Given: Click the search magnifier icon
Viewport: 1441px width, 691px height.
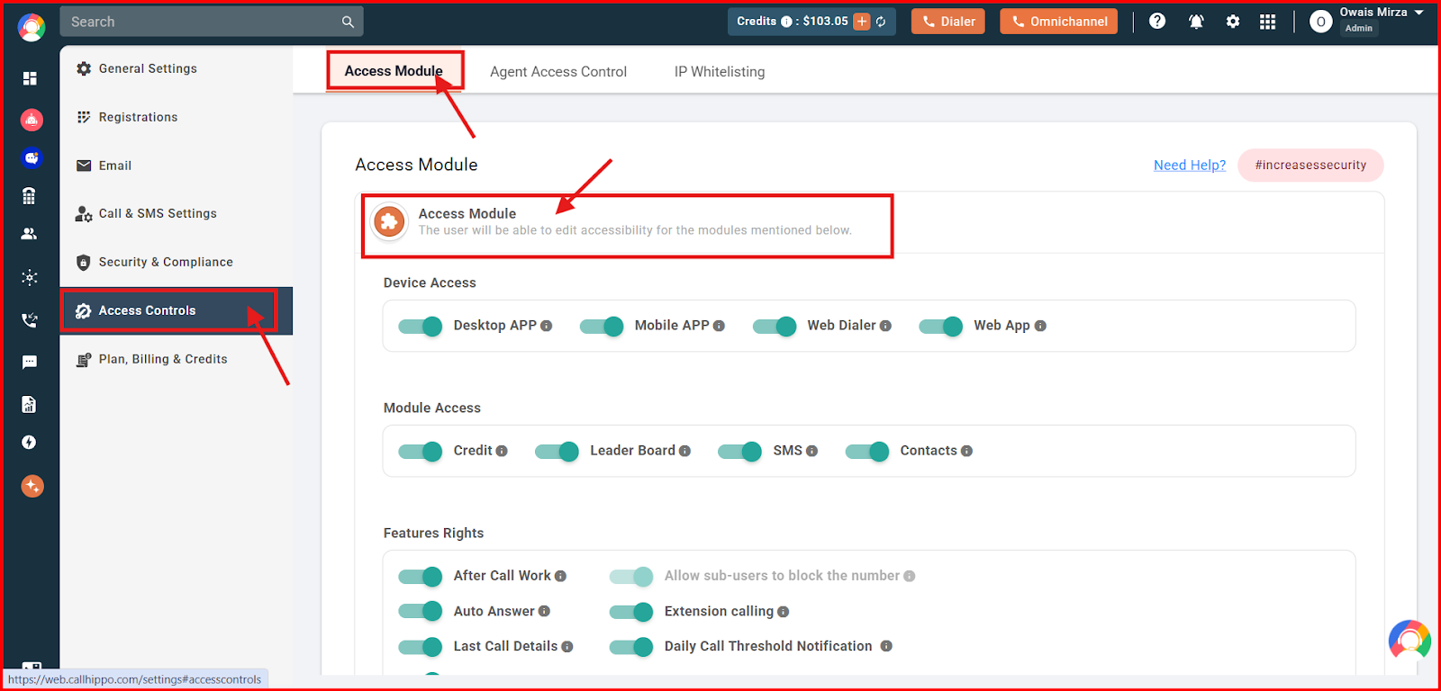Looking at the screenshot, I should (x=348, y=22).
